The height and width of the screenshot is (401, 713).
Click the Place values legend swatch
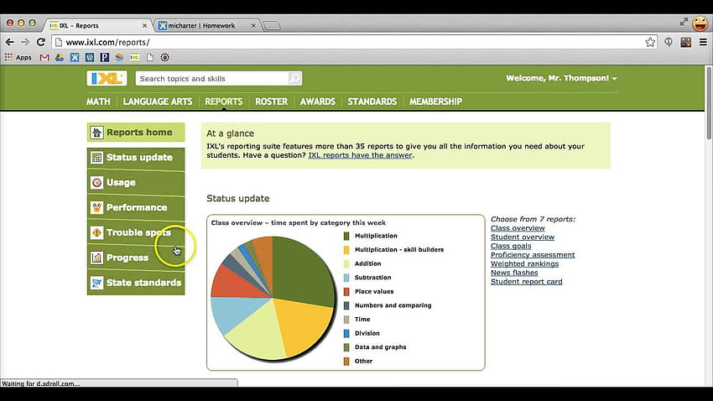(346, 291)
